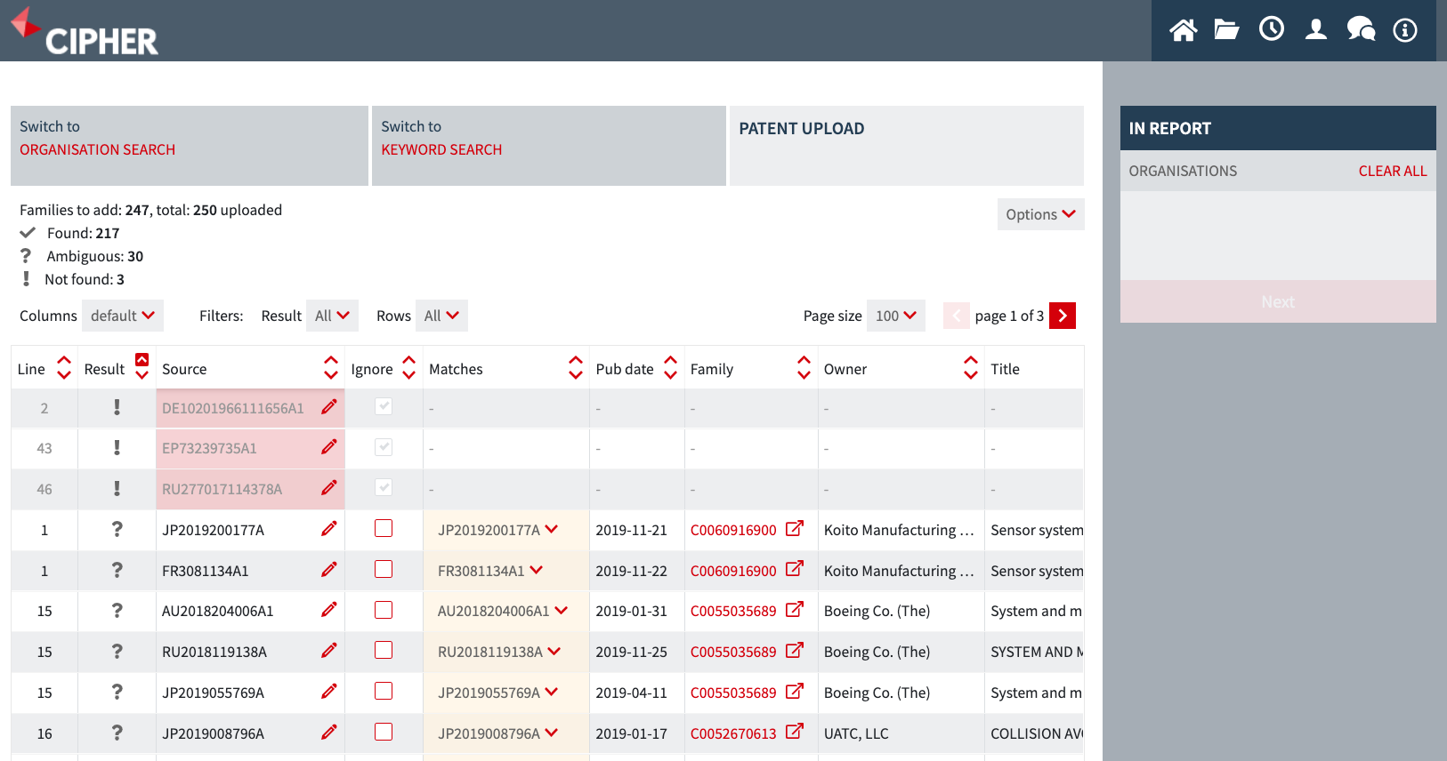Tick Ignore checkbox for JP2019200177A
The image size is (1447, 761).
point(384,528)
